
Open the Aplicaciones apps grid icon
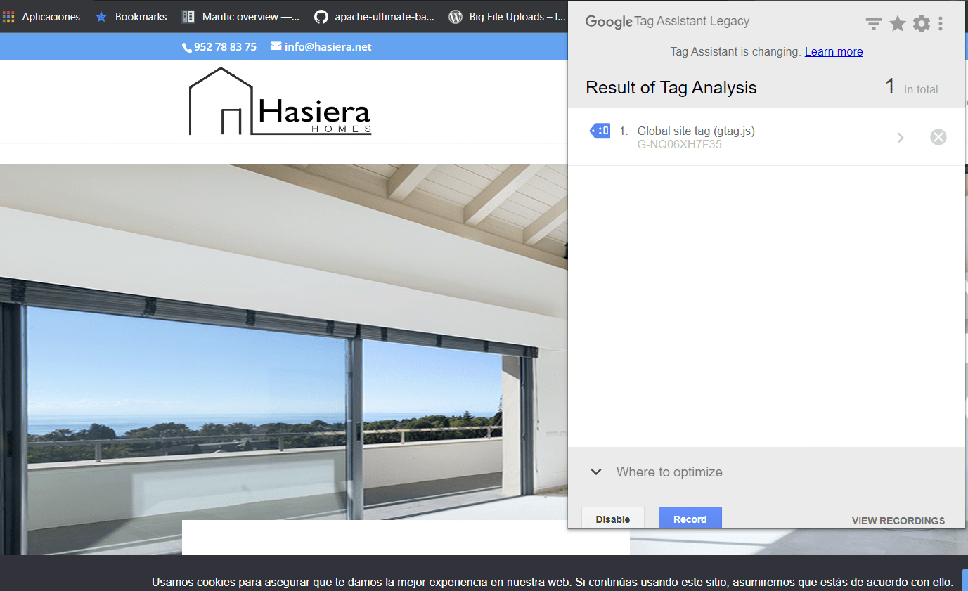pyautogui.click(x=8, y=16)
